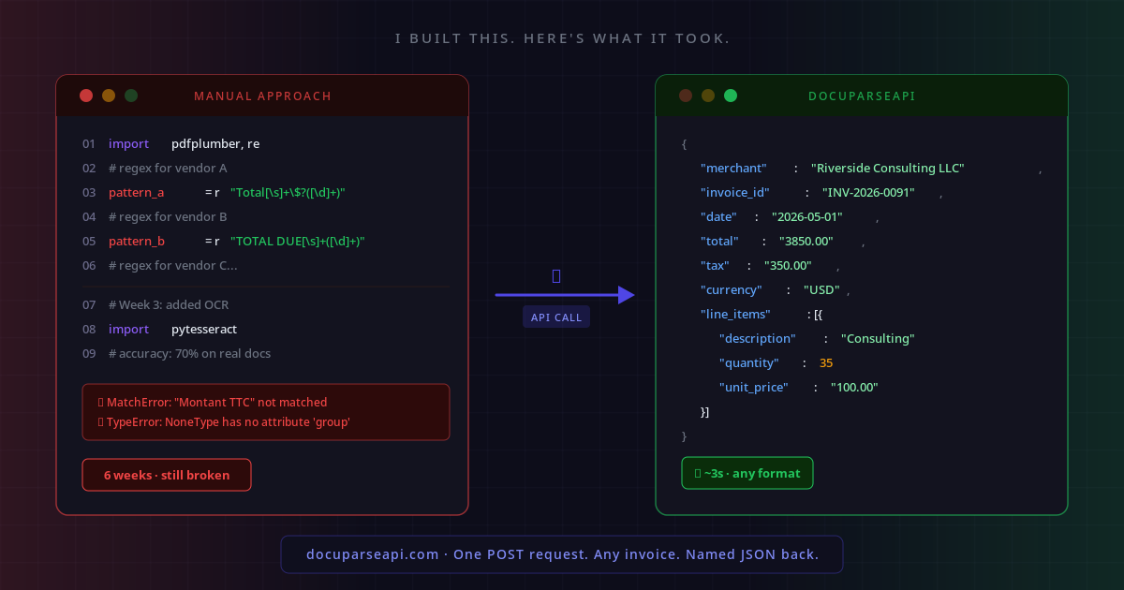Click the "currency" JSON key
Screen dimensions: 1124x590
click(732, 290)
